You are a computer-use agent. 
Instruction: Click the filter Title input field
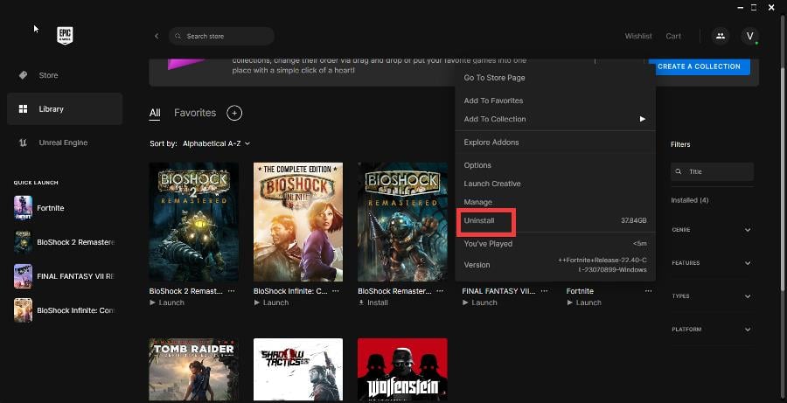(x=712, y=171)
